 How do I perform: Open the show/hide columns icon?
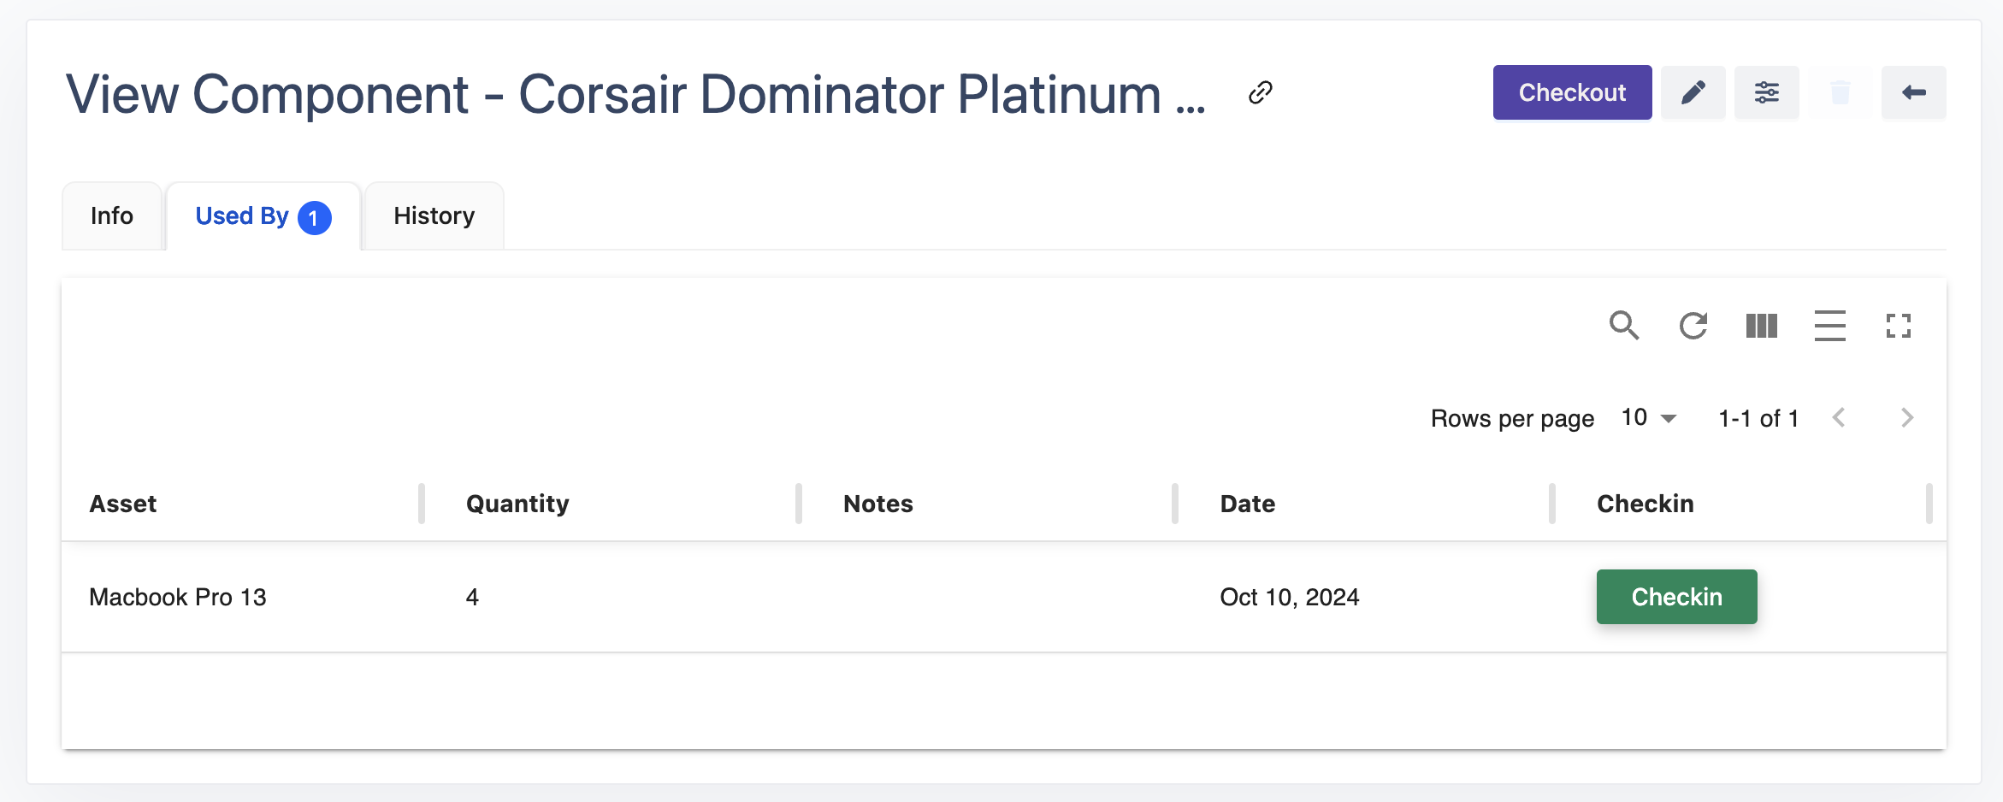click(1761, 326)
